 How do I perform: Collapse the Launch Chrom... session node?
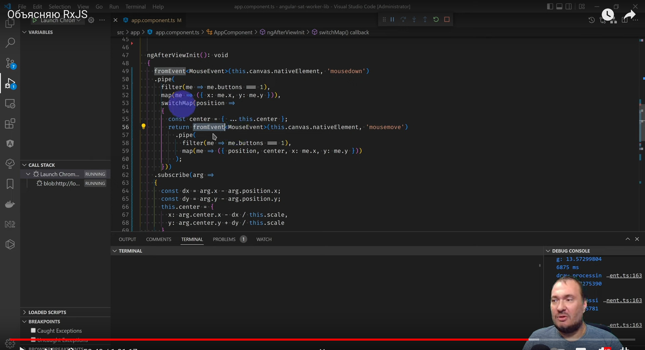pos(28,174)
